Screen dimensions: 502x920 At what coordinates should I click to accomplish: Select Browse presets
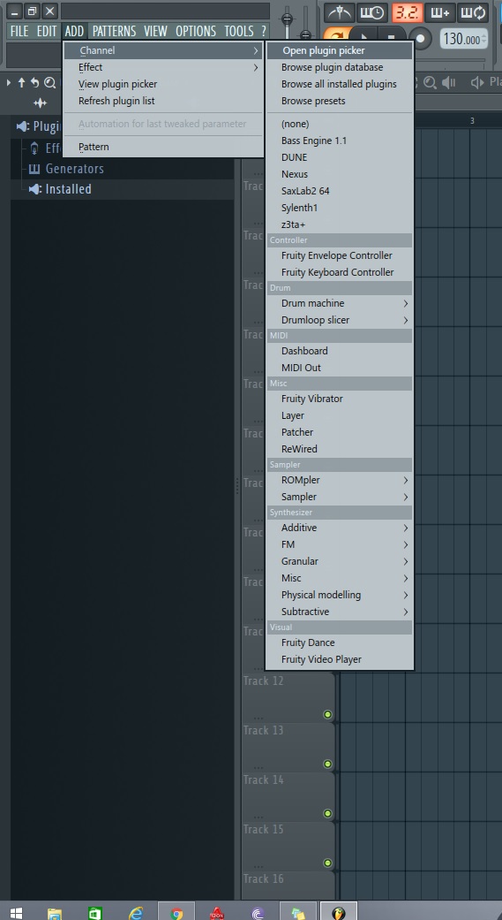click(x=339, y=101)
